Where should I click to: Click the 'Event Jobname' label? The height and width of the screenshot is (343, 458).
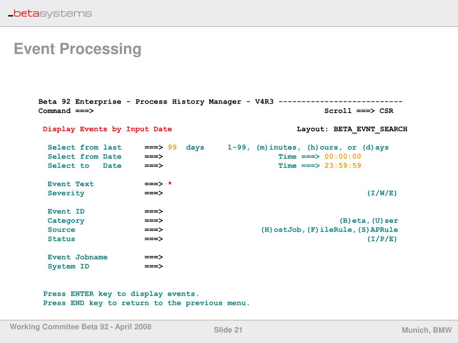click(x=77, y=257)
